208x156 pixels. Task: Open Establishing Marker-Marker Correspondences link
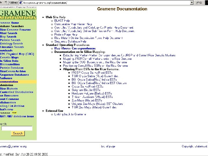coord(119,55)
